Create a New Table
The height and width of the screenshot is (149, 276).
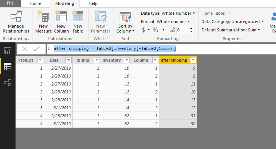78,22
